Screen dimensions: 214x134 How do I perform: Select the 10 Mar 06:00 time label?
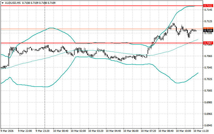point(131,131)
